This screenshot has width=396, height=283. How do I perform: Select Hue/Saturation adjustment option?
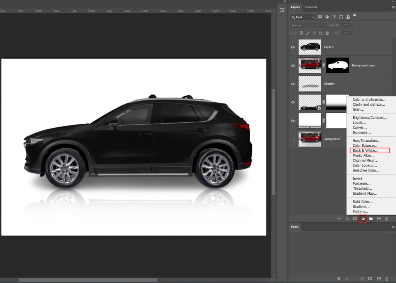366,141
